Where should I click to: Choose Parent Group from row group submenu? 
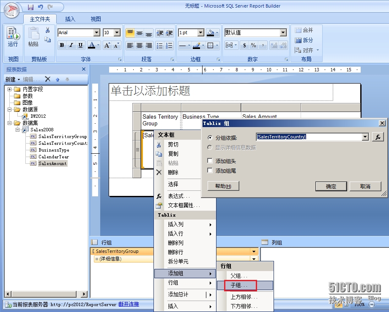coord(245,276)
